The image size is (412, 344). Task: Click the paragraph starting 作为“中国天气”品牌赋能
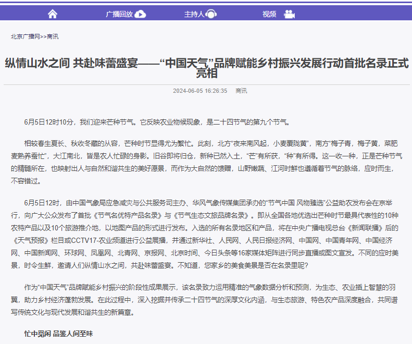[204, 300]
